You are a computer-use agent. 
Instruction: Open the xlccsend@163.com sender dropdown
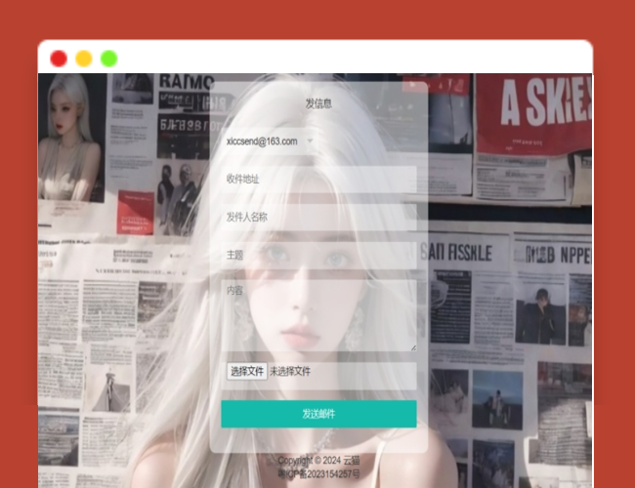pos(264,142)
